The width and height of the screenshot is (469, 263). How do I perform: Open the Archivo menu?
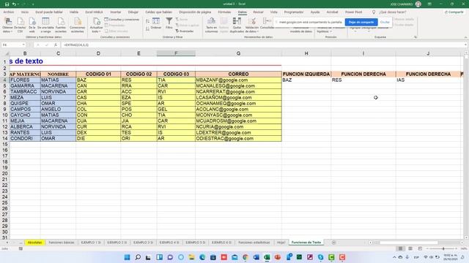(x=9, y=12)
